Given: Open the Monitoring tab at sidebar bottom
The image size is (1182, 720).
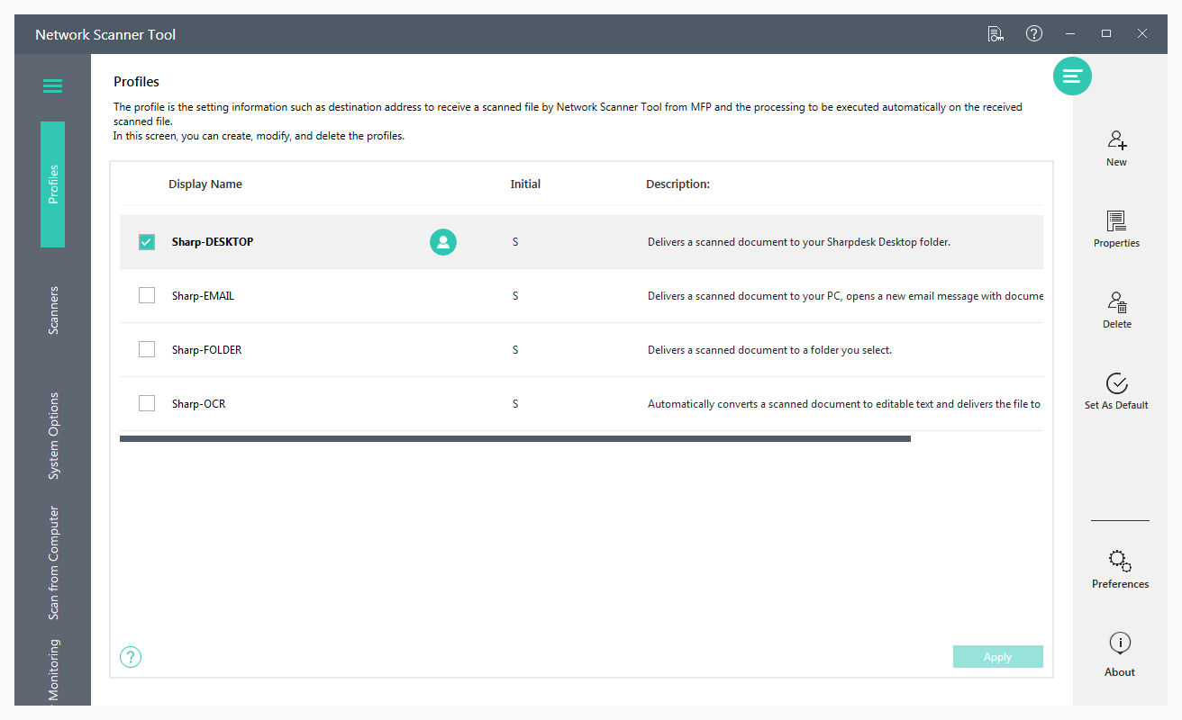Looking at the screenshot, I should pyautogui.click(x=53, y=670).
